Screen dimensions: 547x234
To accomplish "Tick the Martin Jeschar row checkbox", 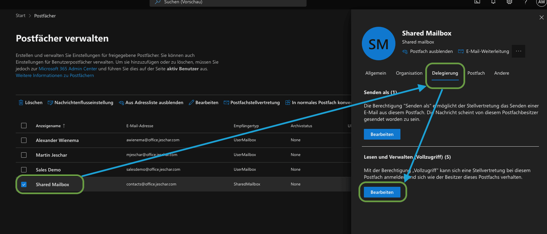I will (x=24, y=155).
